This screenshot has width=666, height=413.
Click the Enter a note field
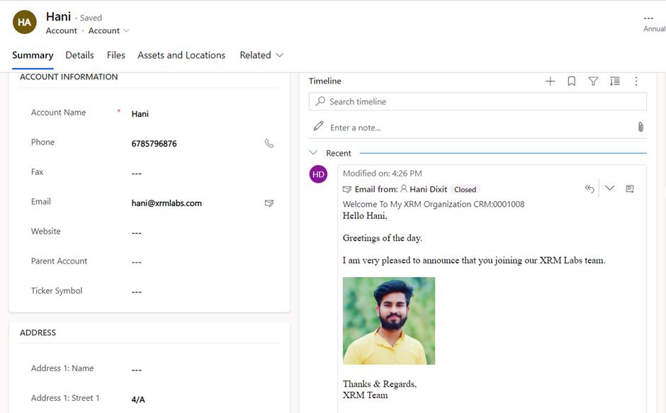(x=475, y=128)
